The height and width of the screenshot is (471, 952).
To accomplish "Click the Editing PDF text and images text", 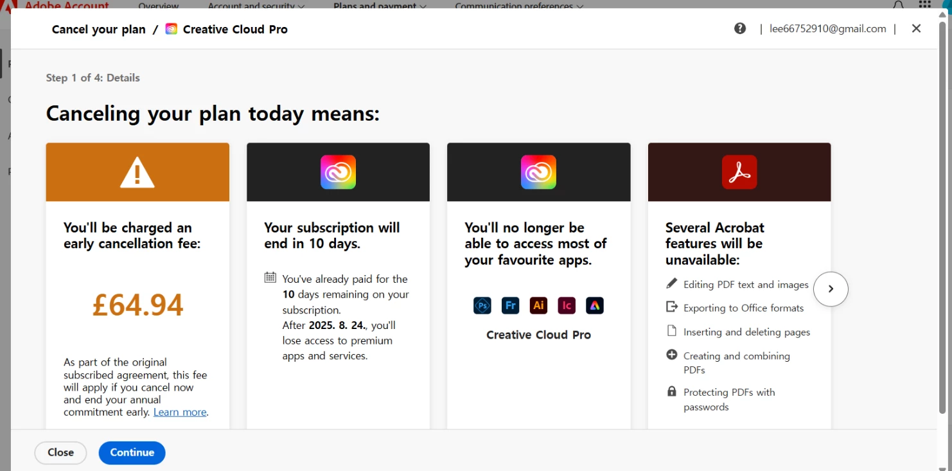I will click(746, 285).
